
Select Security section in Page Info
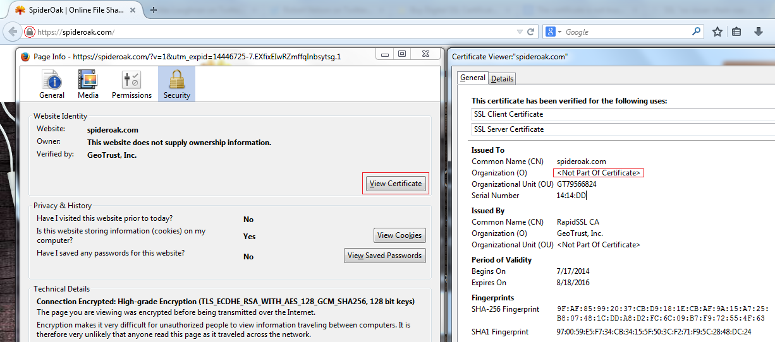176,85
